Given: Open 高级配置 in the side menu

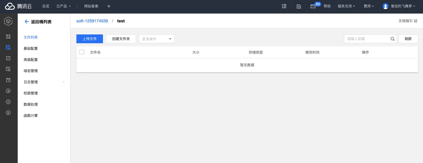Looking at the screenshot, I should click(x=31, y=60).
